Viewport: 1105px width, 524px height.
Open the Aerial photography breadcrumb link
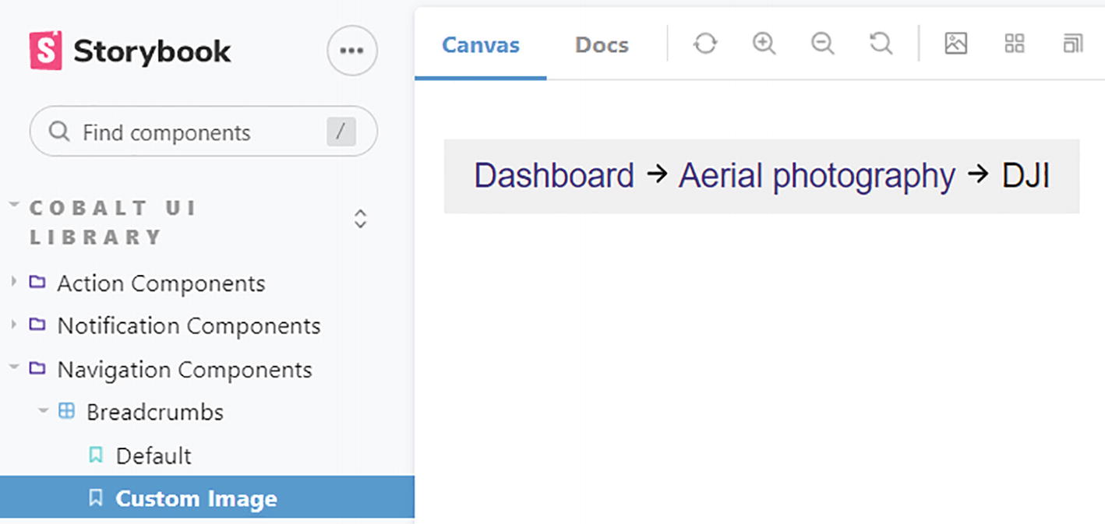click(816, 176)
